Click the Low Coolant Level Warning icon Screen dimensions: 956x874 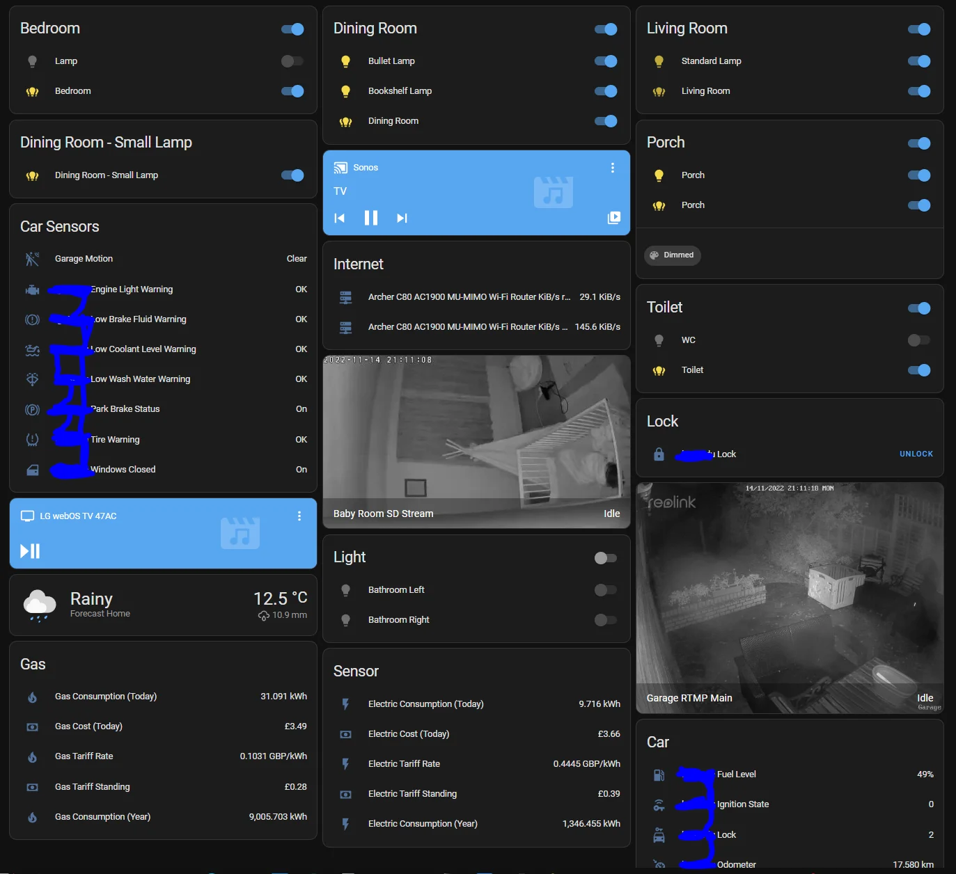(x=32, y=349)
